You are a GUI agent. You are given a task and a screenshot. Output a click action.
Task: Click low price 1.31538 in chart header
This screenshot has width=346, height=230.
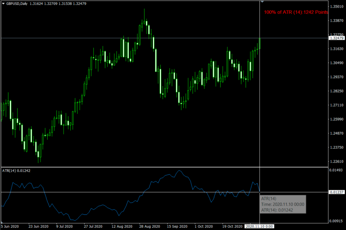point(65,4)
